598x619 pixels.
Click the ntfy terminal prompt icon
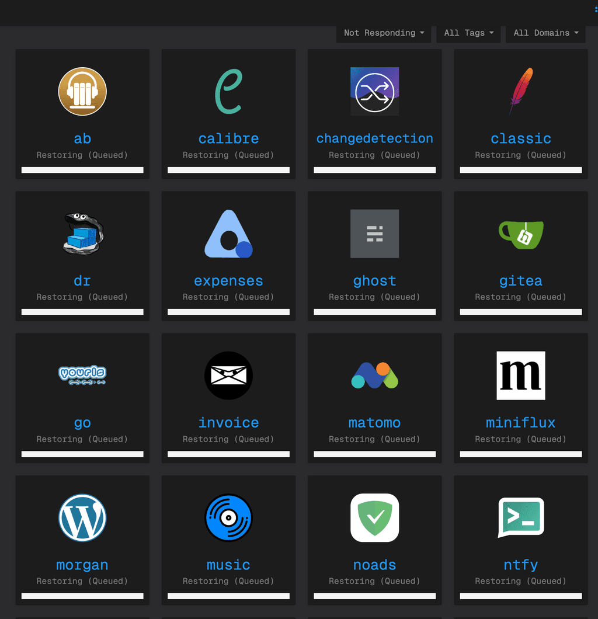tap(520, 518)
